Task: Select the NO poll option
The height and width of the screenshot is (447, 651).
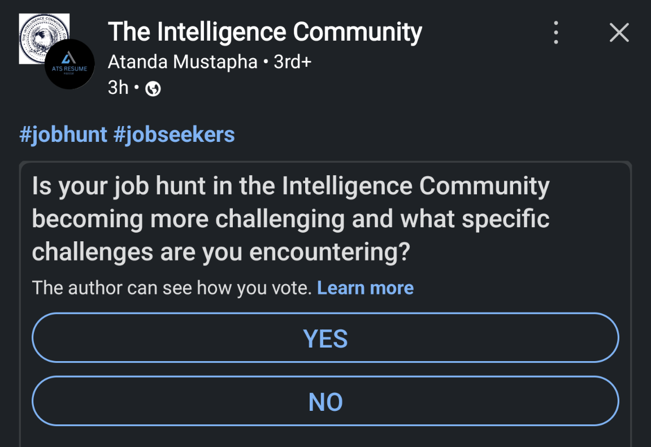Action: (x=325, y=401)
